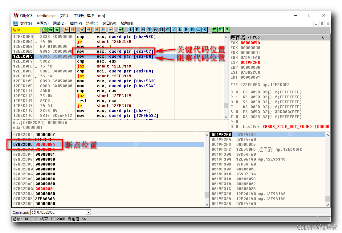Open the Breakpoints window with the B icon

(x=186, y=30)
